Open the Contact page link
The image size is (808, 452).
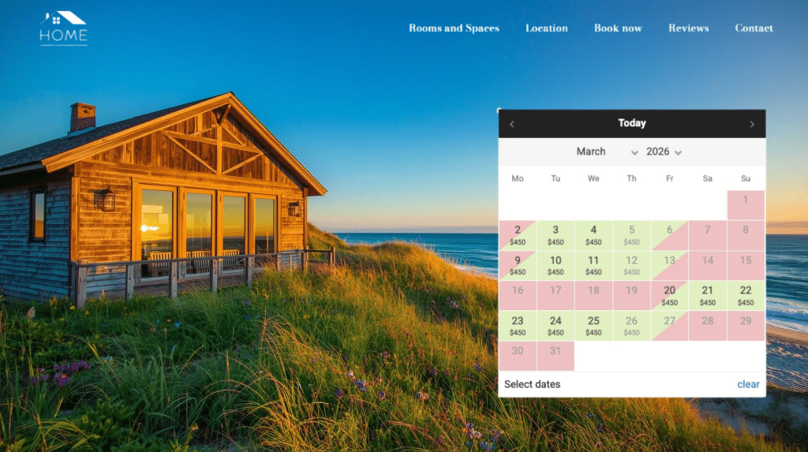[754, 28]
